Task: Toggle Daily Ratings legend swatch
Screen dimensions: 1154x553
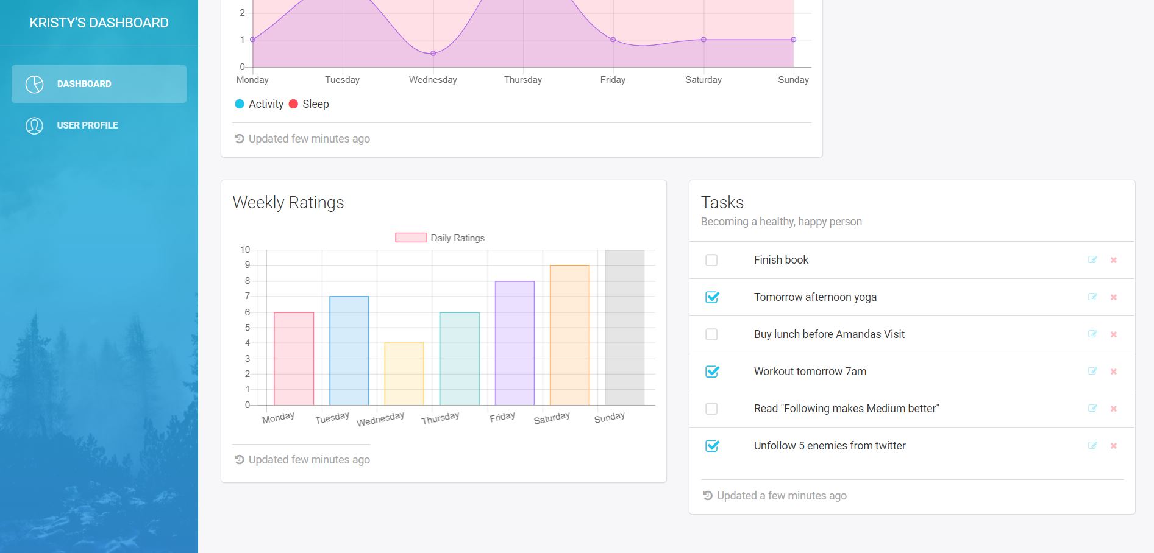Action: tap(410, 238)
